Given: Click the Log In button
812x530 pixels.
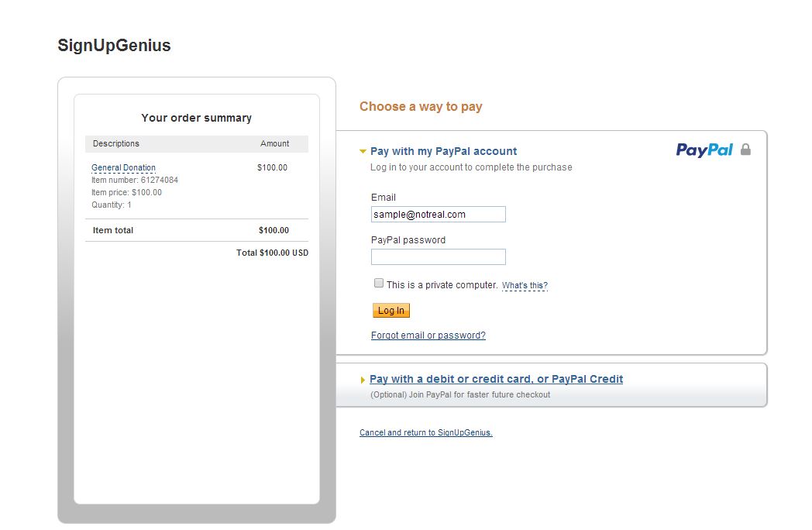Looking at the screenshot, I should [x=391, y=311].
